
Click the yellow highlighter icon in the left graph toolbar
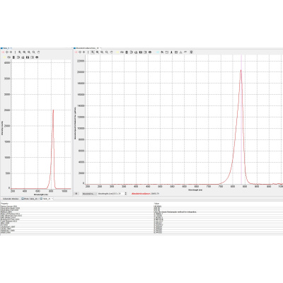(4, 57)
